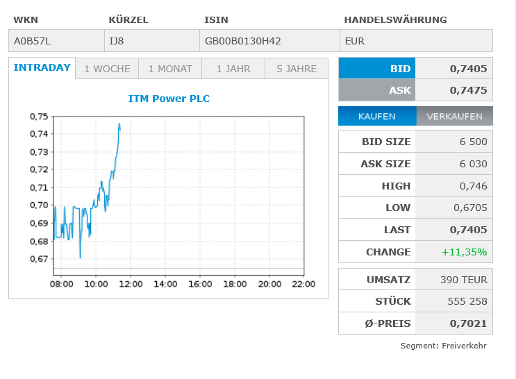Screen dimensions: 516x379
Task: Click the WKN column header
Action: [x=26, y=19]
